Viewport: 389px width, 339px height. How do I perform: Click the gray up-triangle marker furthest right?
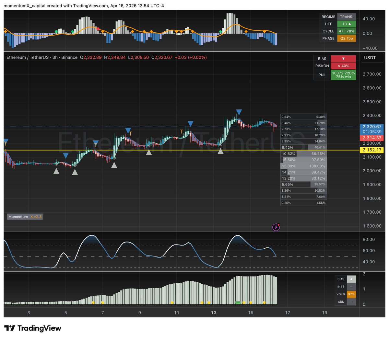coord(220,151)
